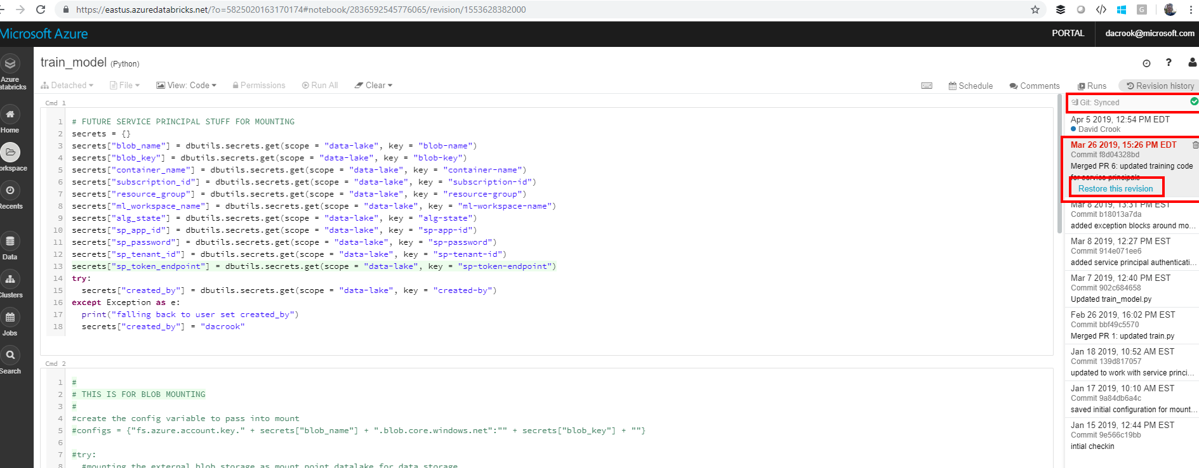Click code line 13 in Cmd 1
Screen dimensions: 1199x468
pyautogui.click(x=314, y=266)
